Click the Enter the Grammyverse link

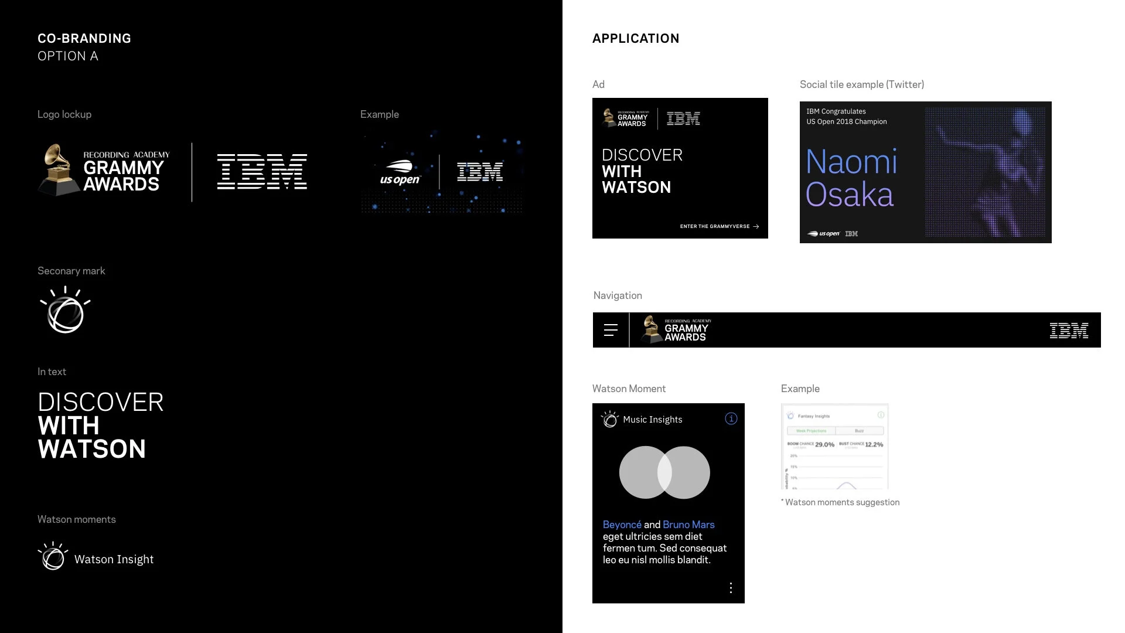(x=719, y=226)
